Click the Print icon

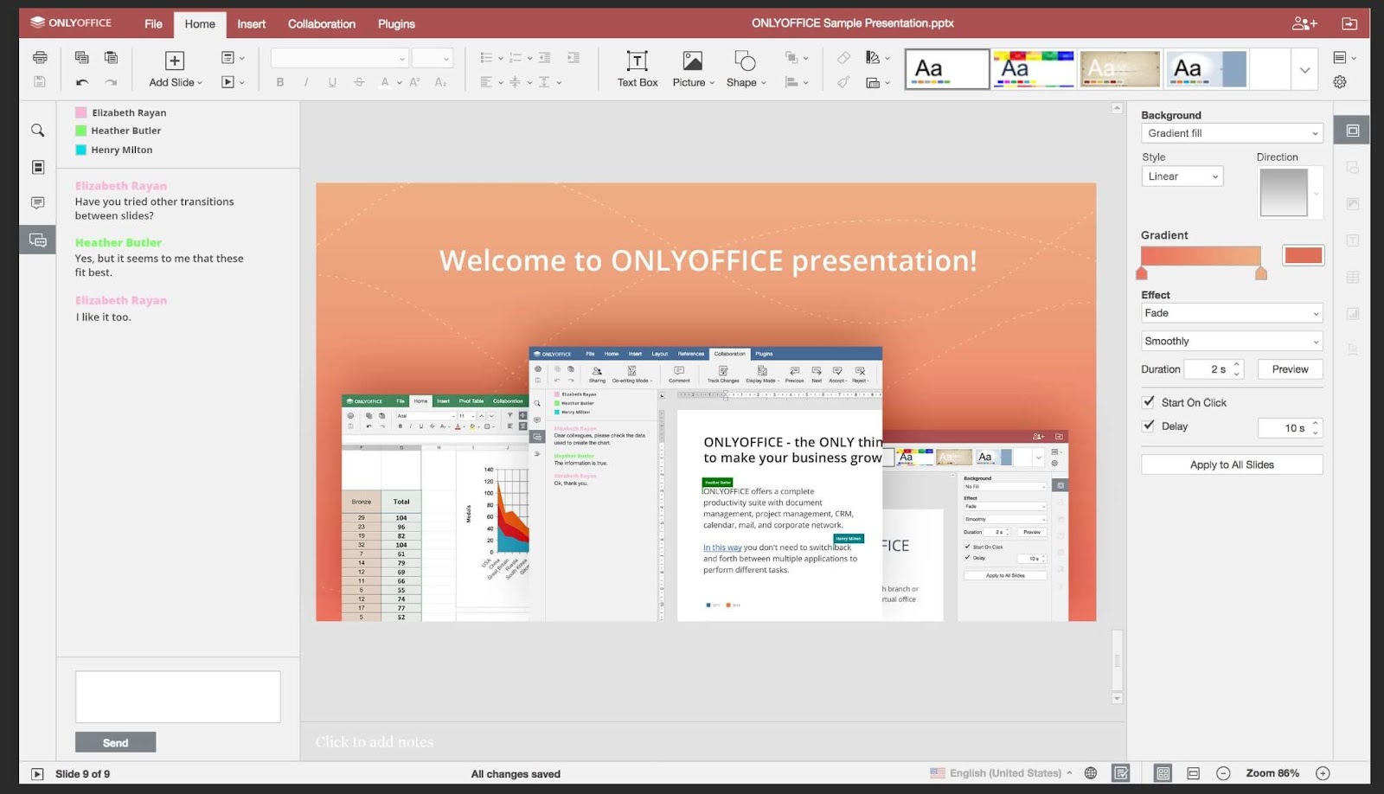(40, 58)
